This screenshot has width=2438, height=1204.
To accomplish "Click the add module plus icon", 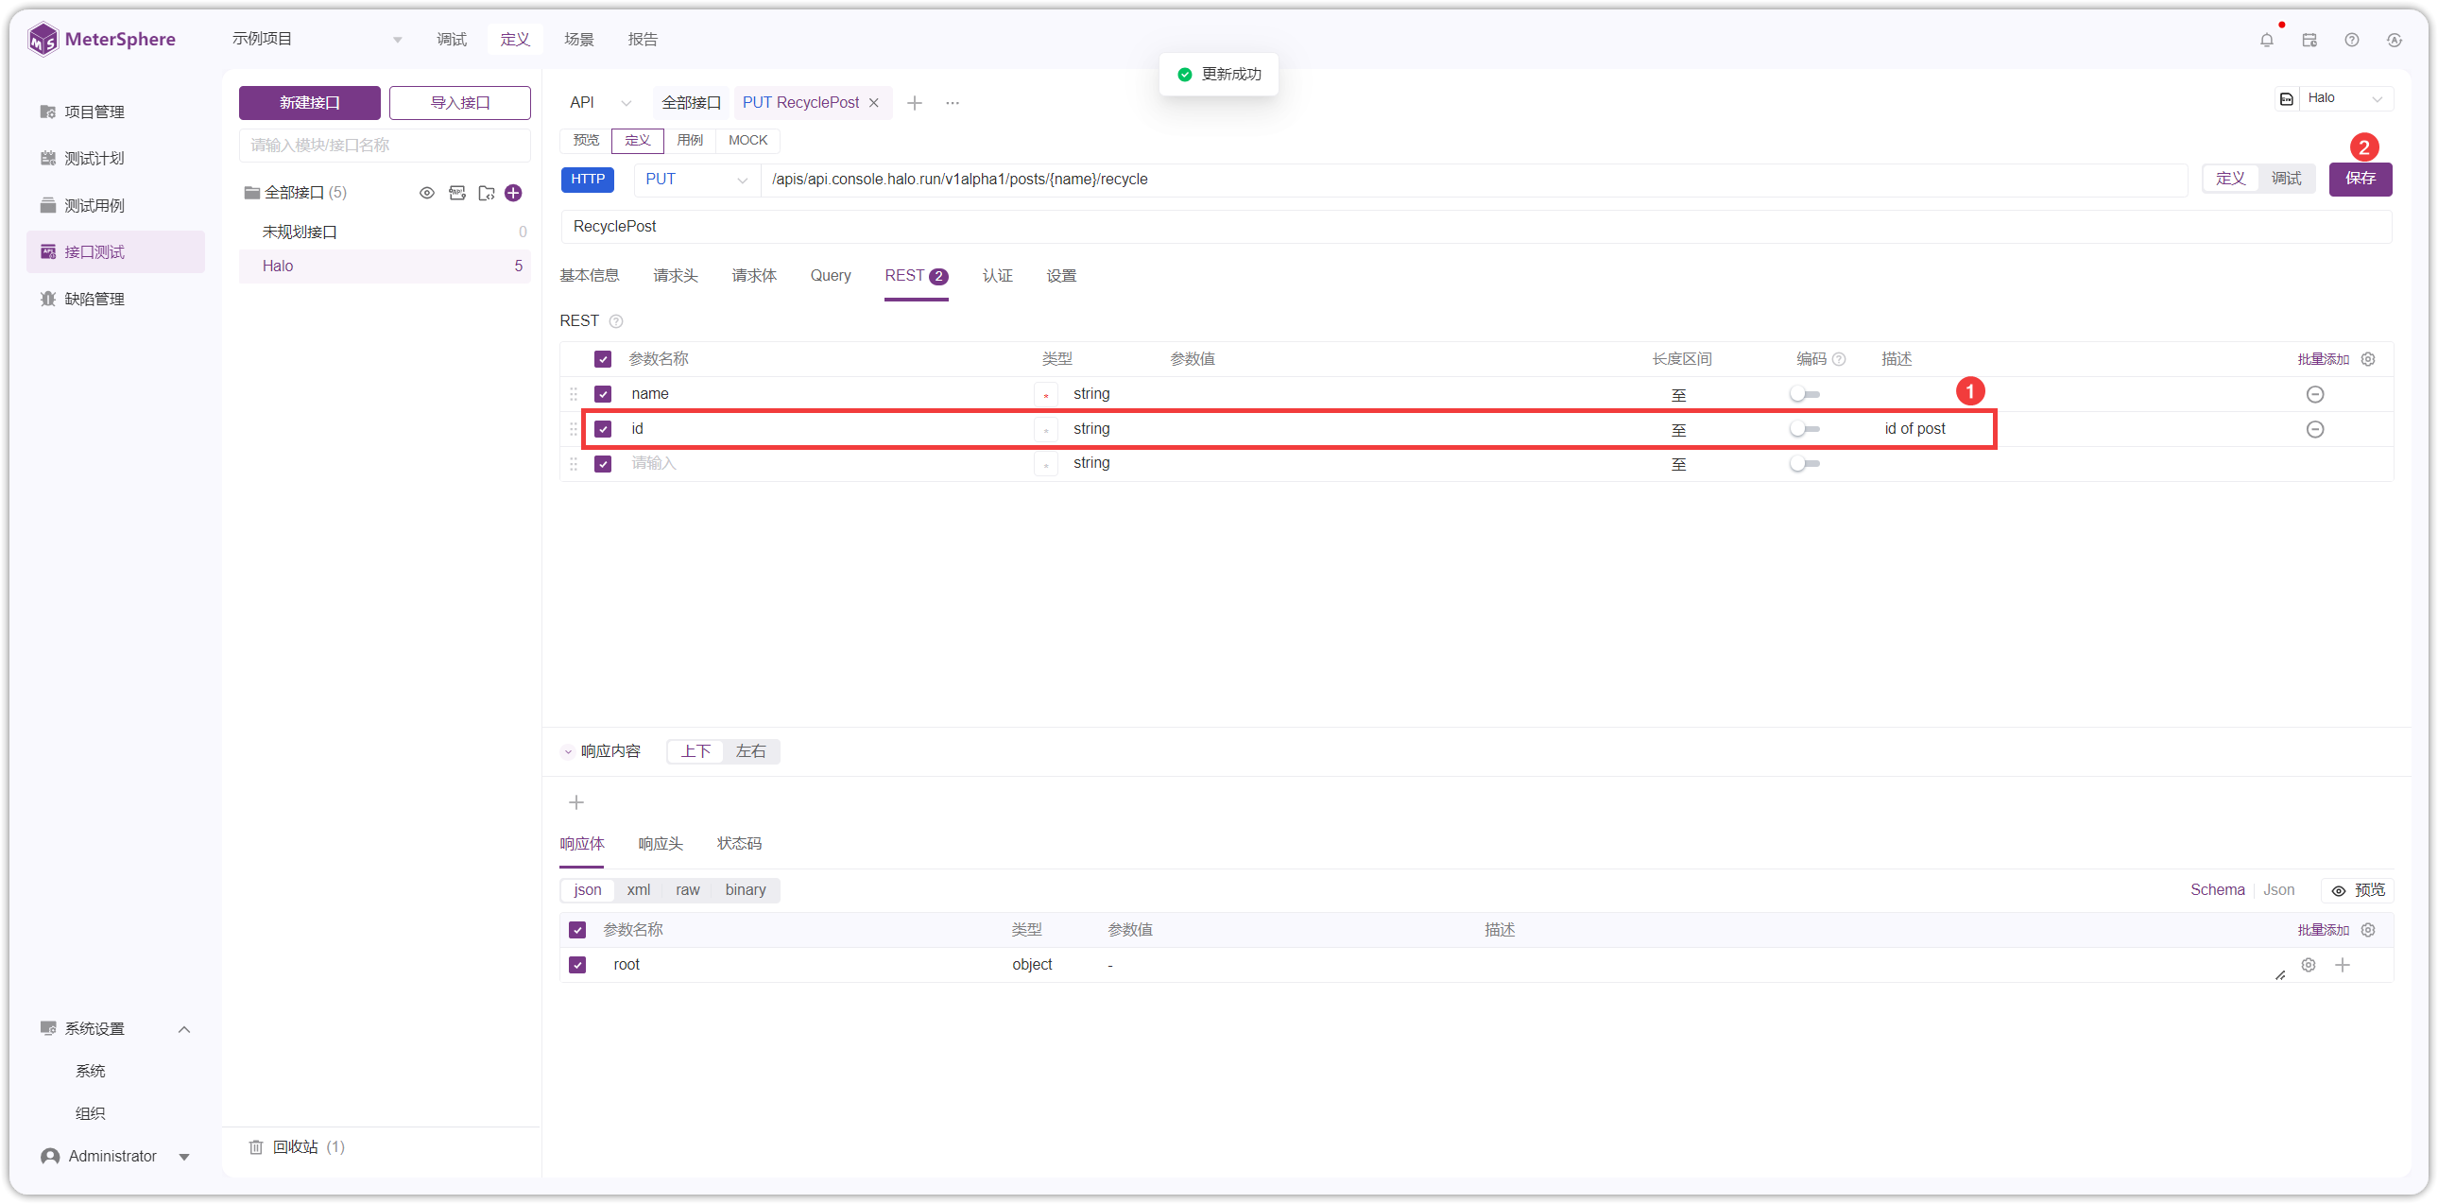I will [513, 193].
